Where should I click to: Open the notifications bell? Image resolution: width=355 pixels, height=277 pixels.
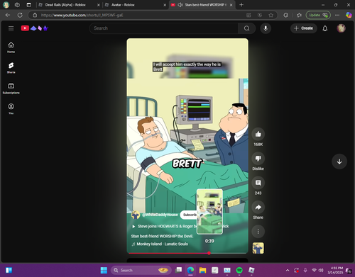tap(325, 28)
